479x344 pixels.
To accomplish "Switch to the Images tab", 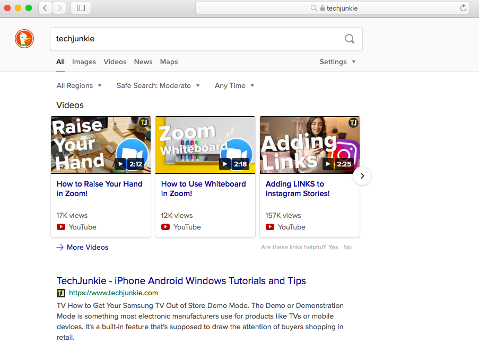I will point(84,61).
